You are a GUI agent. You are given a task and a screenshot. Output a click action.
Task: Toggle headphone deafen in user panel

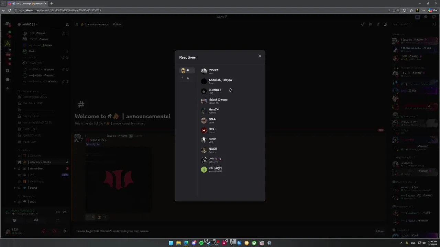point(54,231)
